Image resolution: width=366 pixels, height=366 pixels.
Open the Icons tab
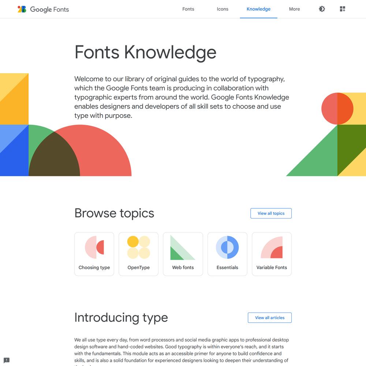(x=223, y=9)
